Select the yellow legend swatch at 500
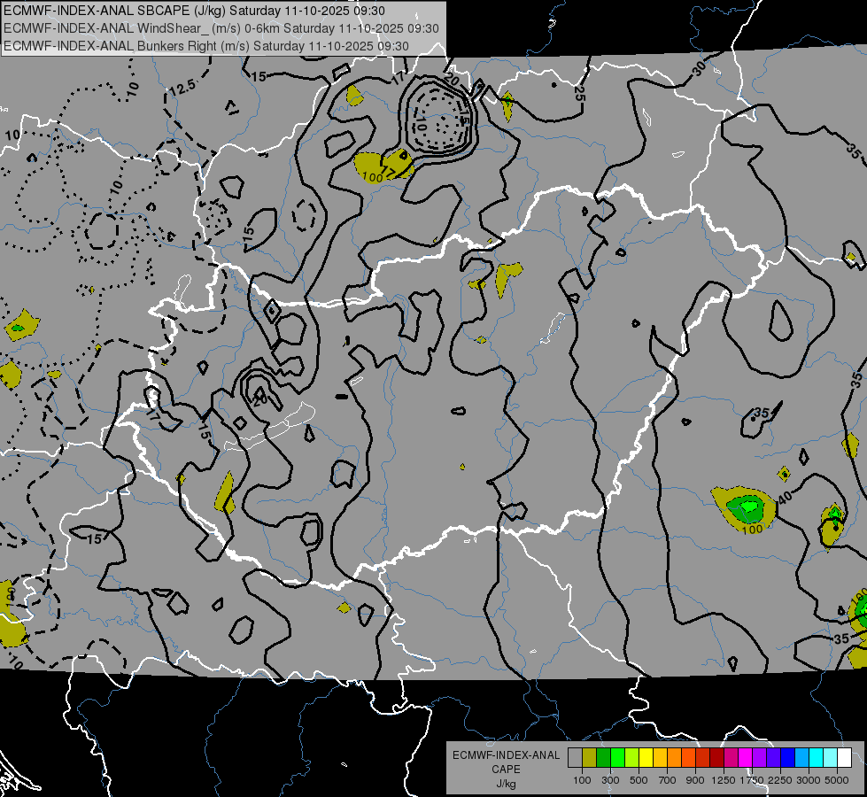 646,757
